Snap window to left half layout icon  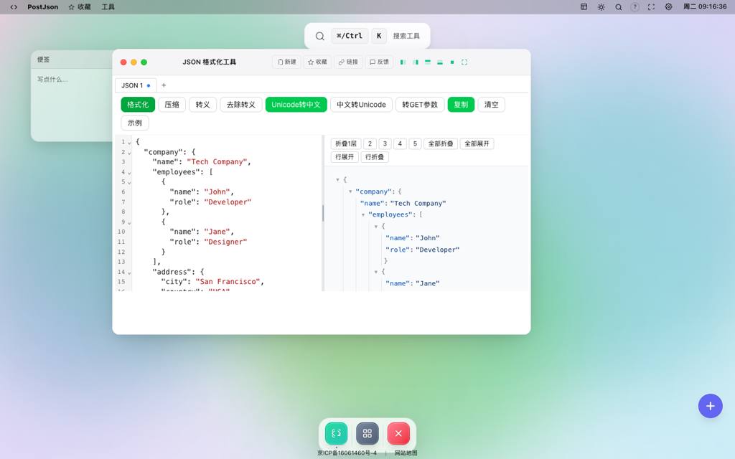coord(403,62)
